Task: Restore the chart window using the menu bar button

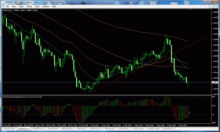Action: [x=214, y=6]
